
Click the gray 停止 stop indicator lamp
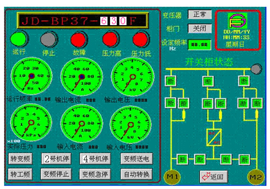point(49,39)
